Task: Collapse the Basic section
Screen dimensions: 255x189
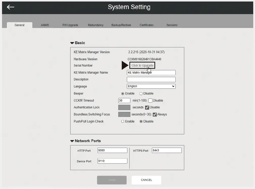Action: [x=72, y=43]
